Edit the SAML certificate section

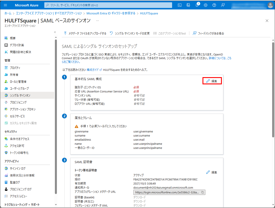212,172
